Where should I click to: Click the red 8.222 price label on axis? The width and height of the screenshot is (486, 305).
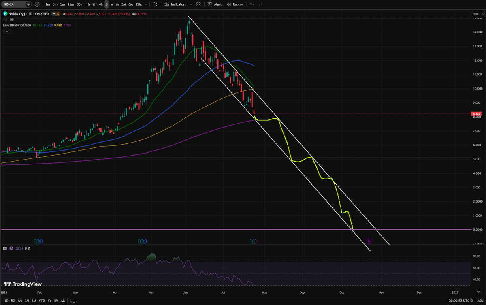point(476,114)
